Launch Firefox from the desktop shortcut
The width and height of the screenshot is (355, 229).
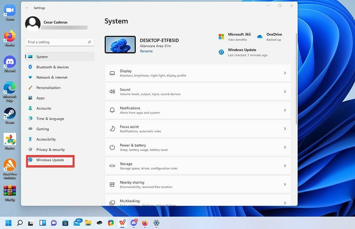tap(10, 39)
